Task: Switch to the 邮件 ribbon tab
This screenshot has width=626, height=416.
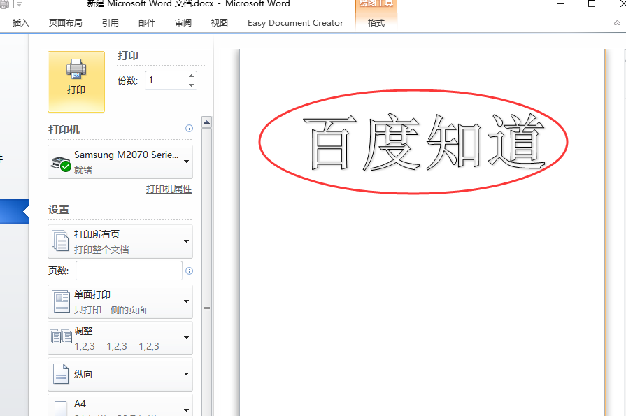Action: tap(146, 23)
